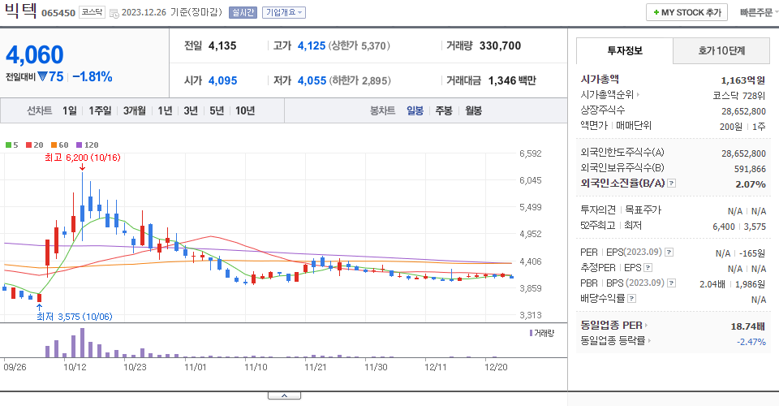The image size is (779, 406).
Task: Click the 고가 value 4,125
Action: tap(312, 45)
